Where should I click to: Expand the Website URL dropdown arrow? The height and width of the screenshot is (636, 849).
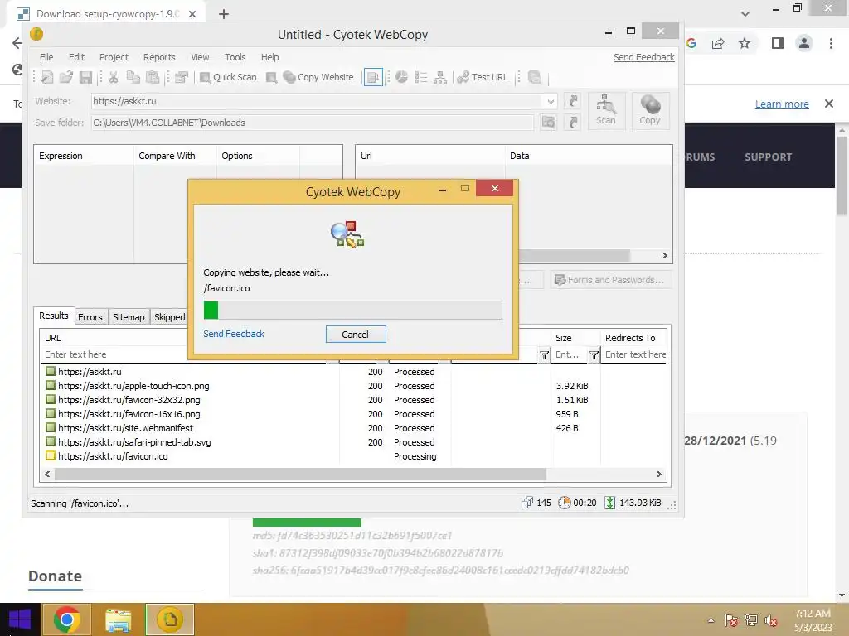(x=551, y=101)
